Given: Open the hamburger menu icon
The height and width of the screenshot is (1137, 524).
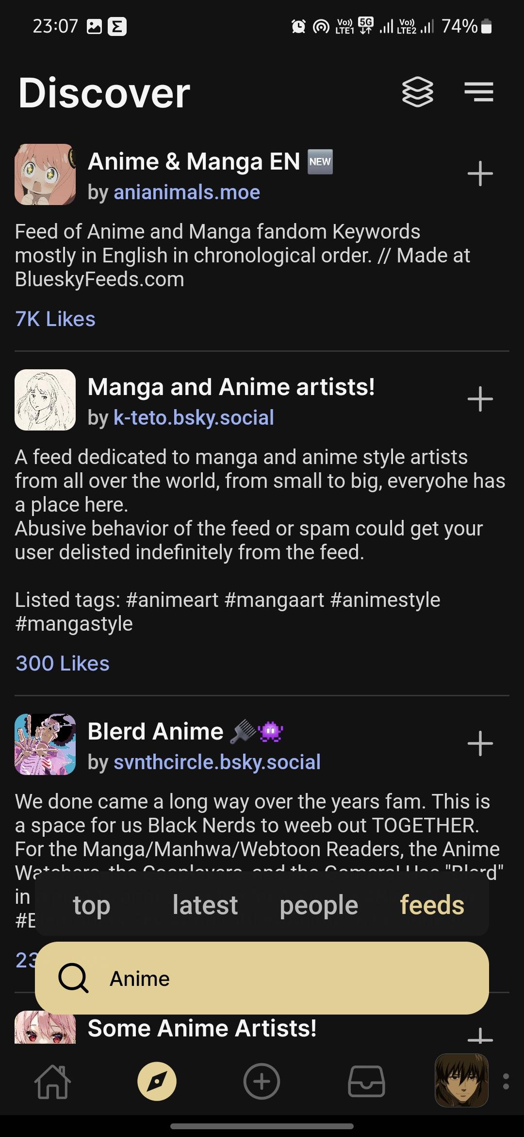Looking at the screenshot, I should (478, 92).
